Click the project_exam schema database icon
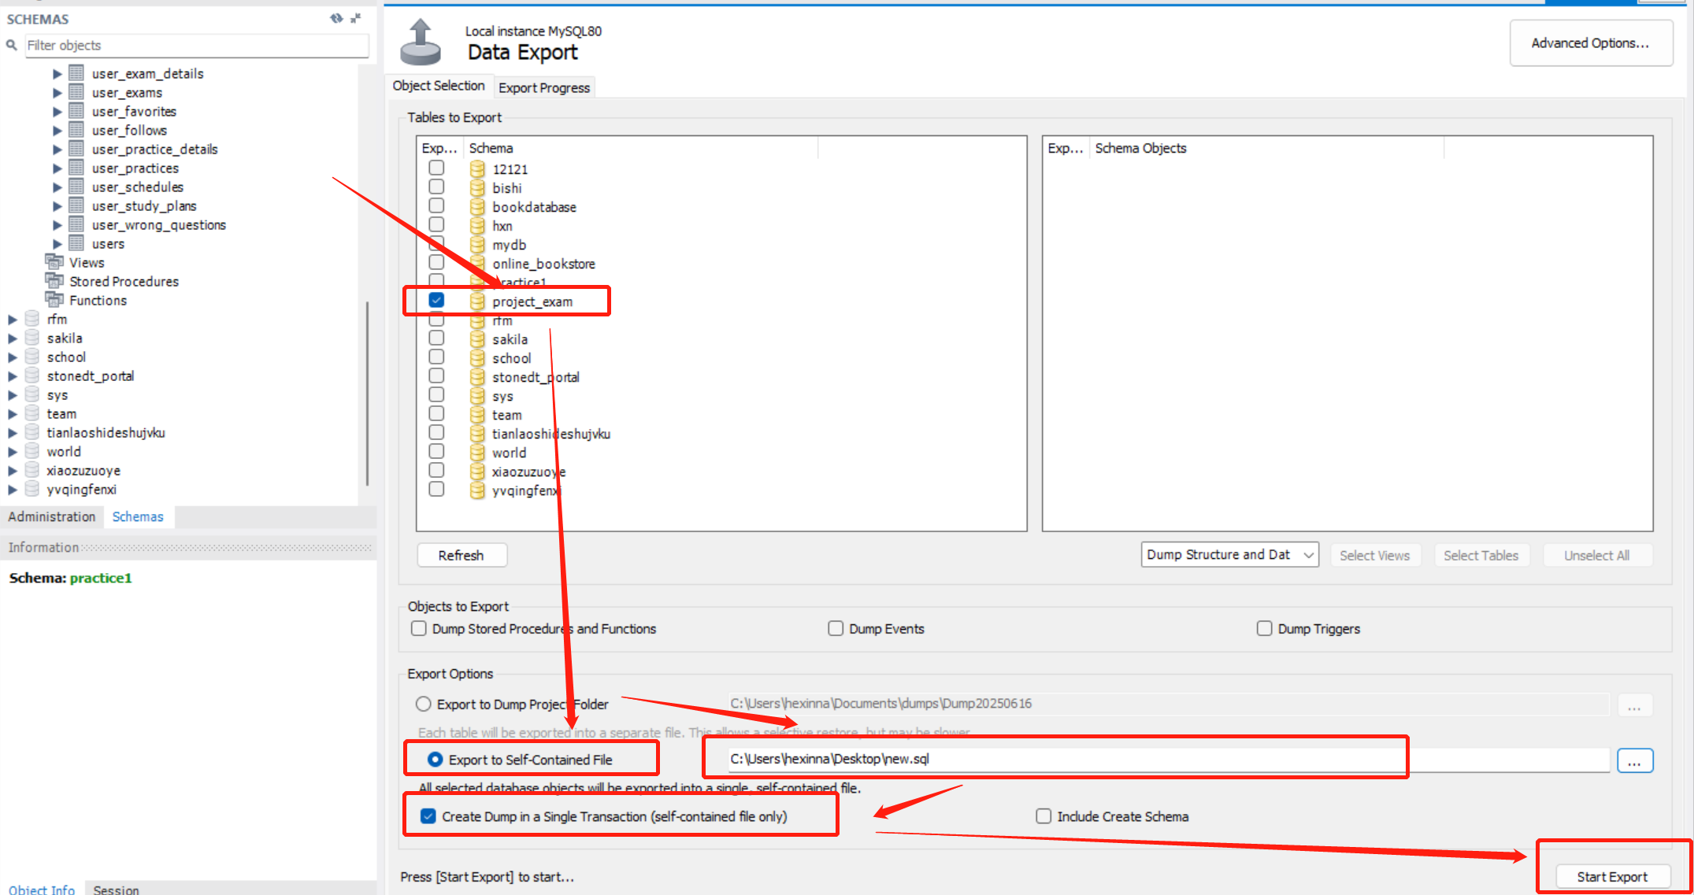 click(x=477, y=301)
